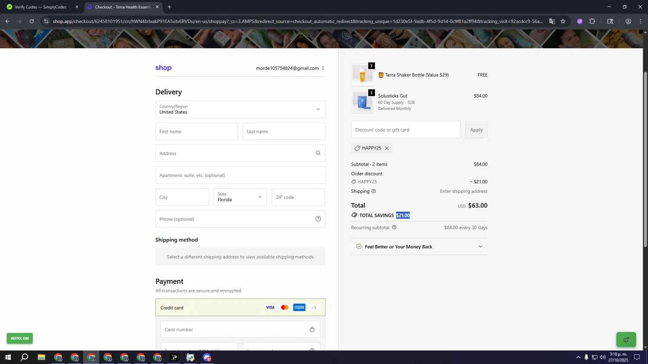Click the Apartment, suite, etc. field

pos(240,175)
